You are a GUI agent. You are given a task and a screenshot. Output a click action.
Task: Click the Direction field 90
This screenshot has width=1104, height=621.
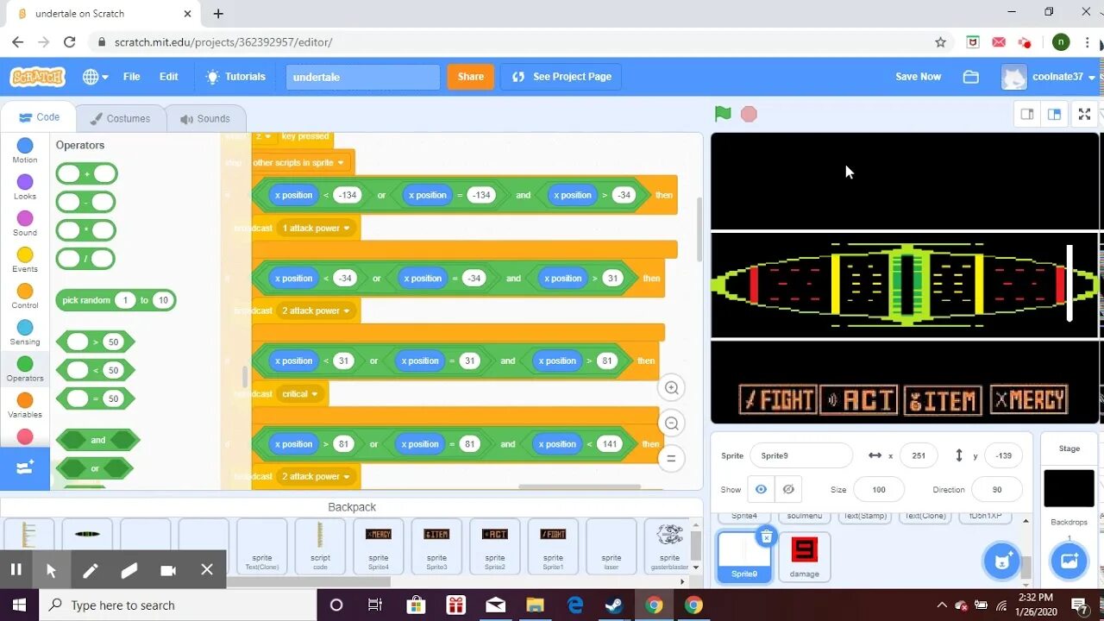[x=997, y=489]
